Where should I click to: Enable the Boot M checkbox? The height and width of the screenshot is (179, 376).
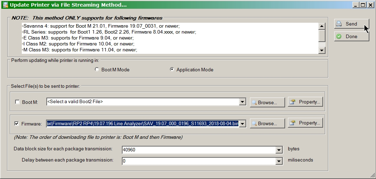coord(17,102)
